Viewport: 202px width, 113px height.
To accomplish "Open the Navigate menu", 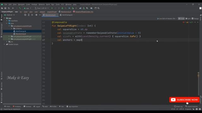I will click(x=21, y=4).
